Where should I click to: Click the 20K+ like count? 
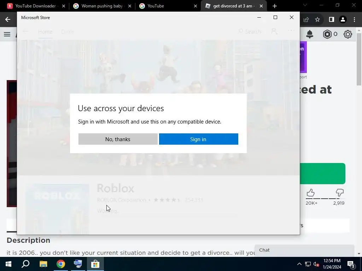[311, 203]
